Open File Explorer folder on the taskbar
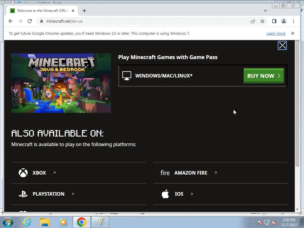 [45, 222]
